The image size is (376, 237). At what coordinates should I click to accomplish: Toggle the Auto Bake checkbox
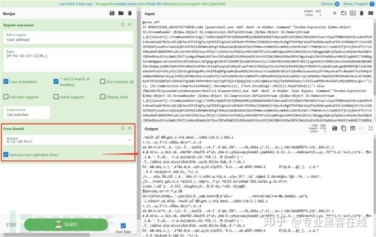(x=123, y=226)
